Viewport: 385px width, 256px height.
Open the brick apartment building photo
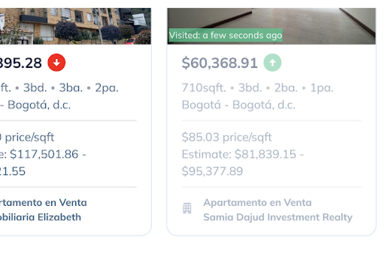coord(75,26)
